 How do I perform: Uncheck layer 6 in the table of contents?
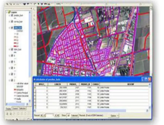[12, 55]
